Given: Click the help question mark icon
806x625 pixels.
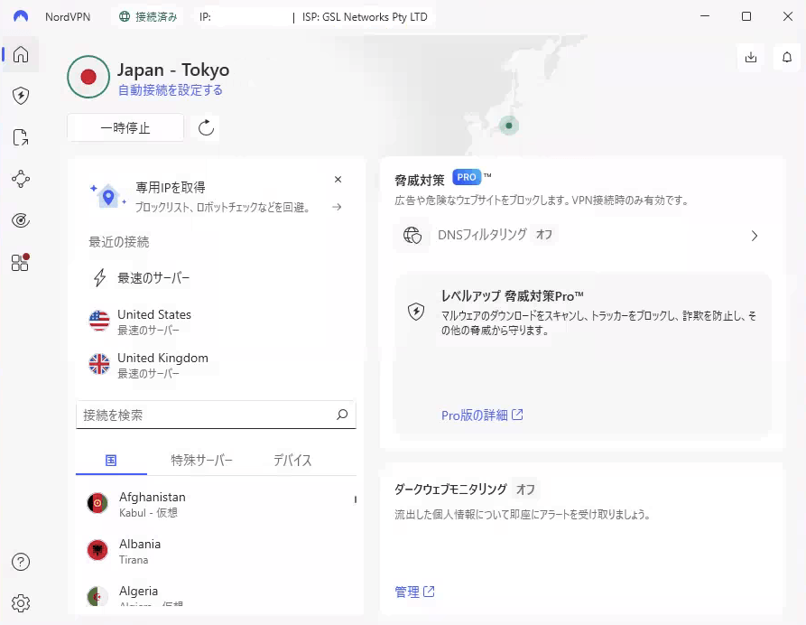Looking at the screenshot, I should click(21, 562).
